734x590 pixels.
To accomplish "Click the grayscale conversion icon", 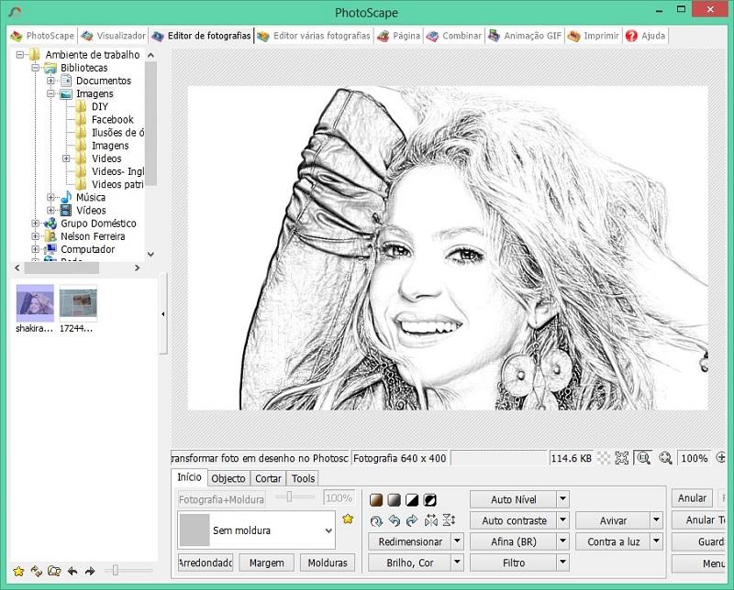I will tap(394, 500).
